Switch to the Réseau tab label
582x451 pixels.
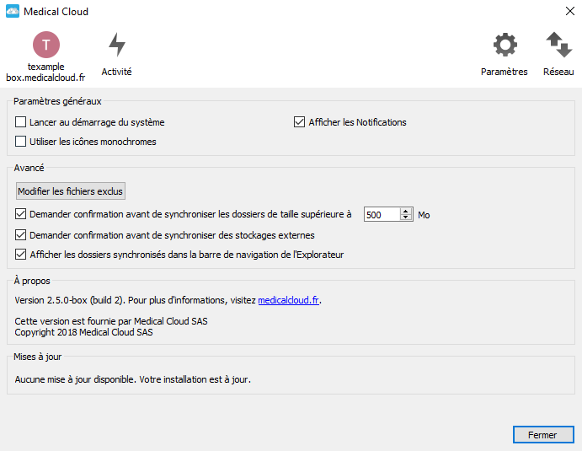pyautogui.click(x=558, y=72)
